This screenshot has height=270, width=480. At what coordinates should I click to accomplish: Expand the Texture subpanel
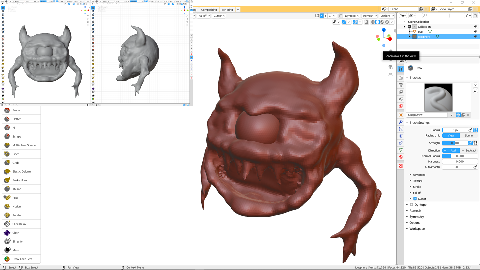coord(417,181)
